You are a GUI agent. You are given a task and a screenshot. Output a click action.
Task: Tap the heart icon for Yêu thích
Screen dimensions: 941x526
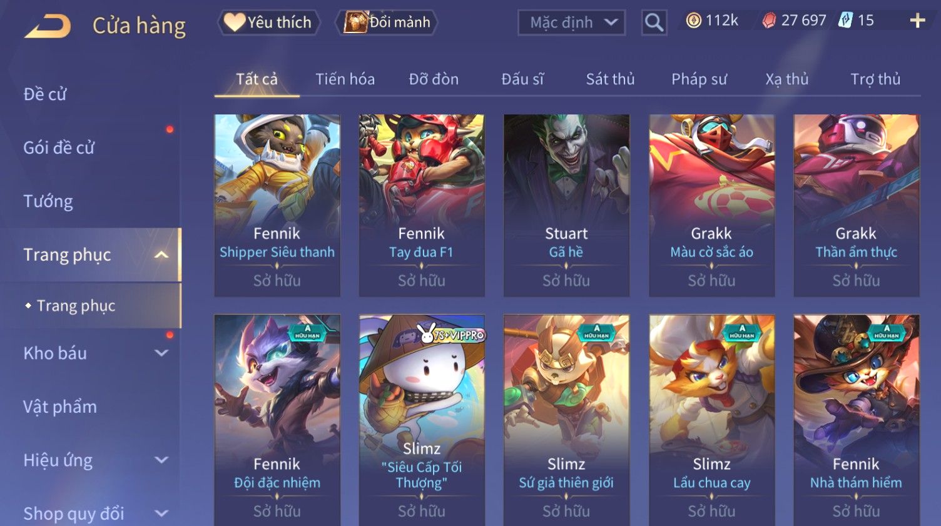click(234, 23)
